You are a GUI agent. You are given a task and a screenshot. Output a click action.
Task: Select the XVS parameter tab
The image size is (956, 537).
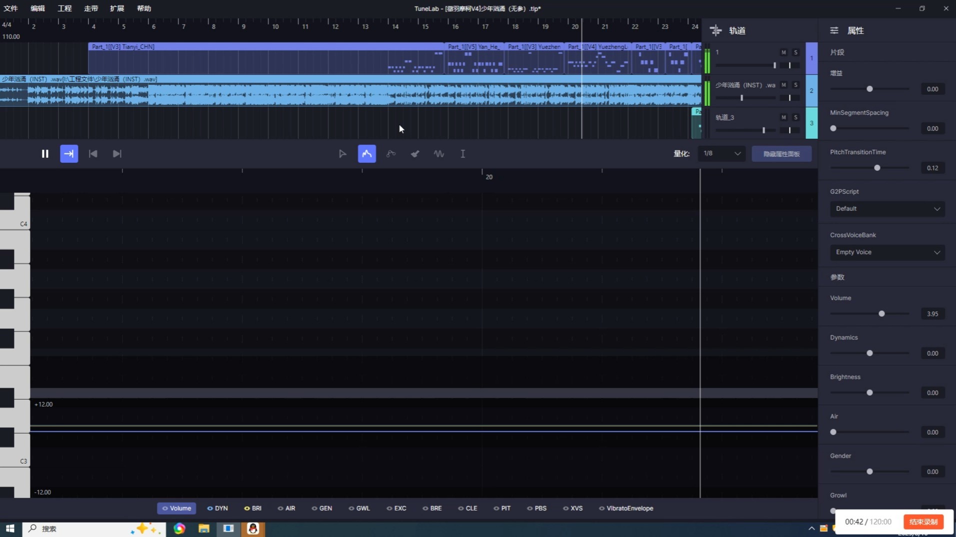(x=573, y=509)
